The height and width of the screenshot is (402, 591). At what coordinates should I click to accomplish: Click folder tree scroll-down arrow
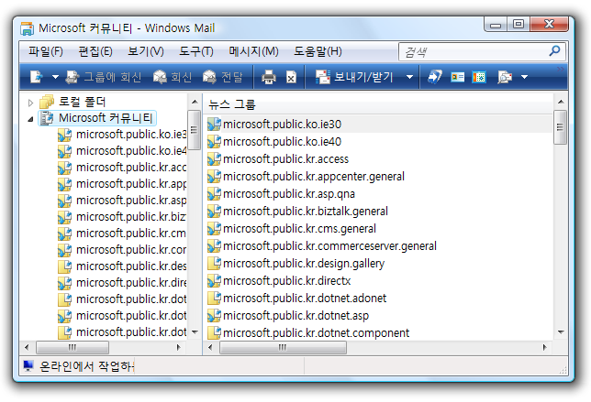tap(195, 331)
